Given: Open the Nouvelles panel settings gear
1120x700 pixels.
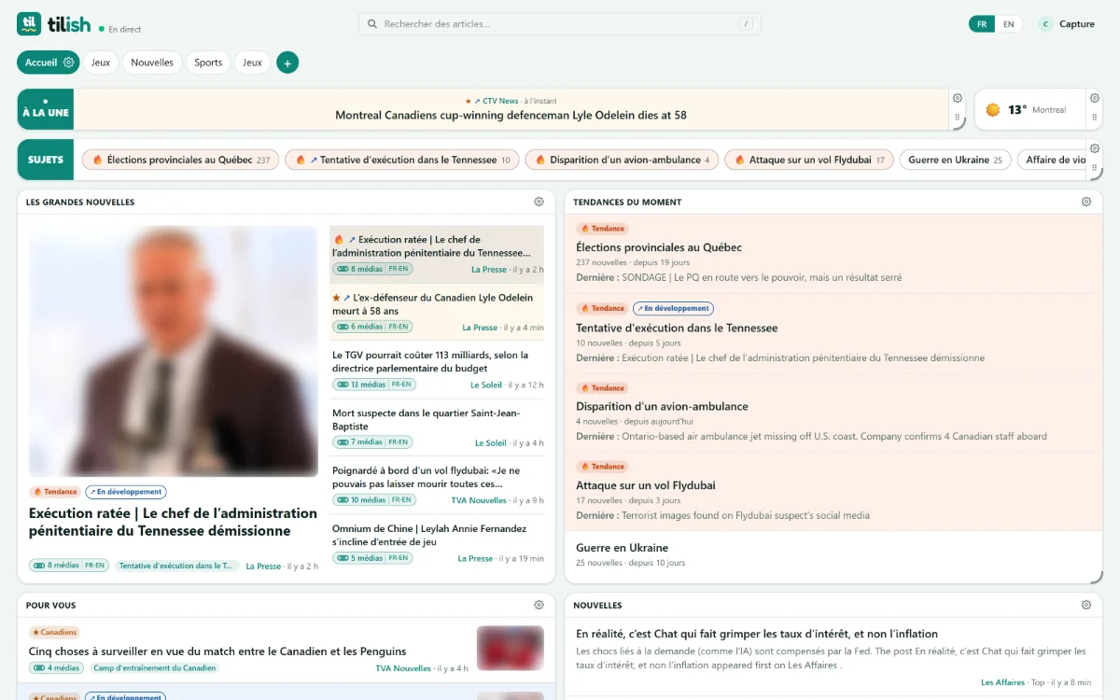Looking at the screenshot, I should click(1085, 605).
